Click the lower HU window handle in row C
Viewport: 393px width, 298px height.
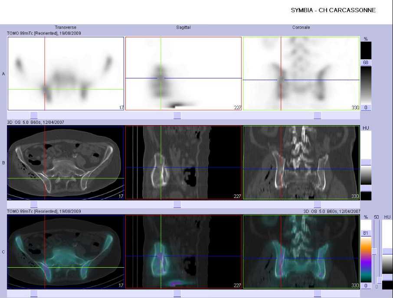[x=387, y=277]
